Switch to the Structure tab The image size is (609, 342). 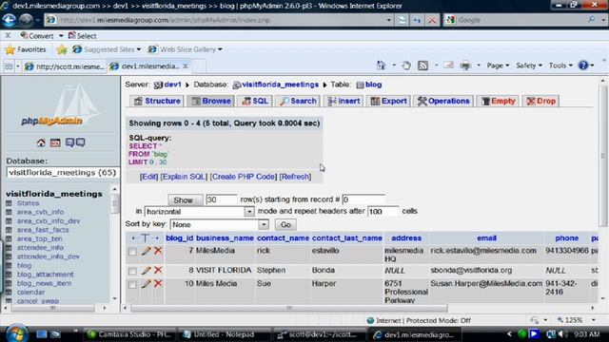tap(156, 101)
